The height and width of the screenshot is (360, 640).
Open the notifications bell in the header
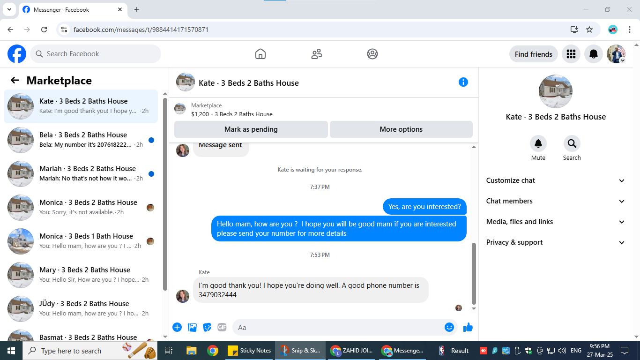pos(594,54)
